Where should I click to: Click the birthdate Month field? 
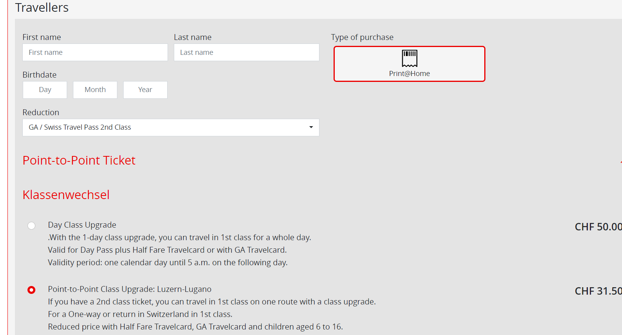[x=95, y=90]
